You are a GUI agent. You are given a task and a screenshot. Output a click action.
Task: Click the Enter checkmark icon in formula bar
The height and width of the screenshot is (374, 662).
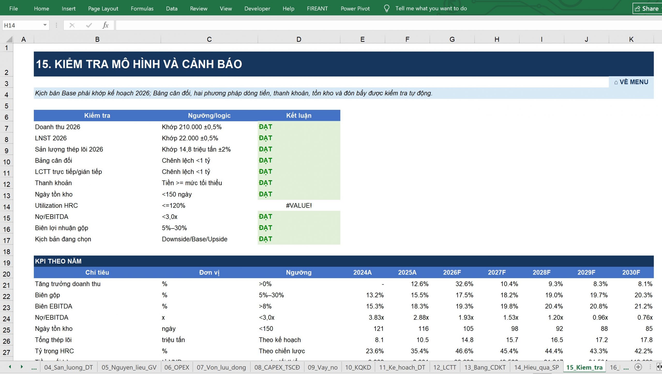click(89, 25)
